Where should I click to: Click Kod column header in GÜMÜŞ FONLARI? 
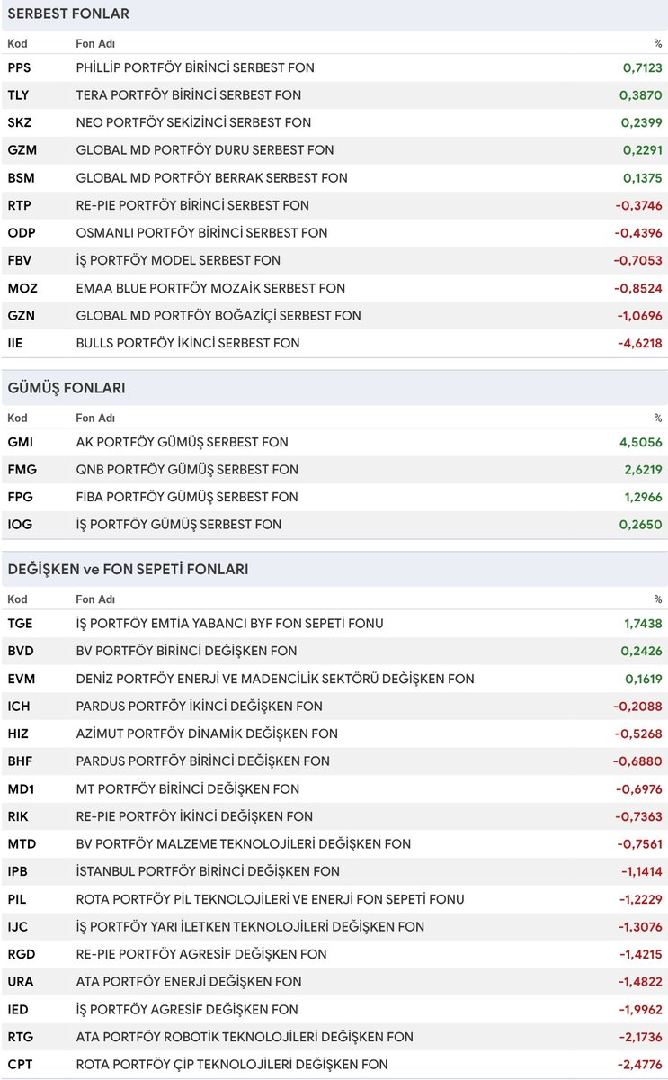point(17,418)
